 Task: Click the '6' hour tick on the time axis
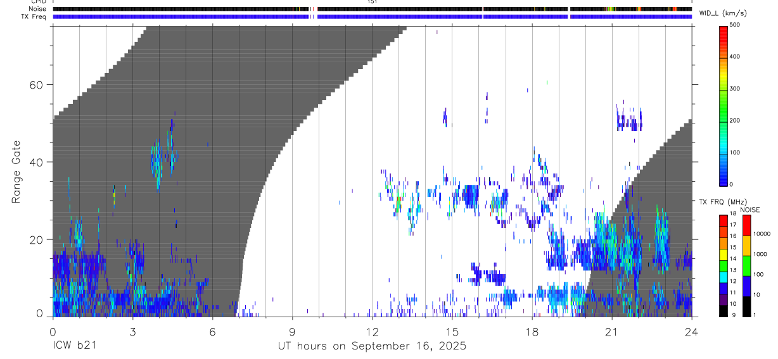pos(212,331)
